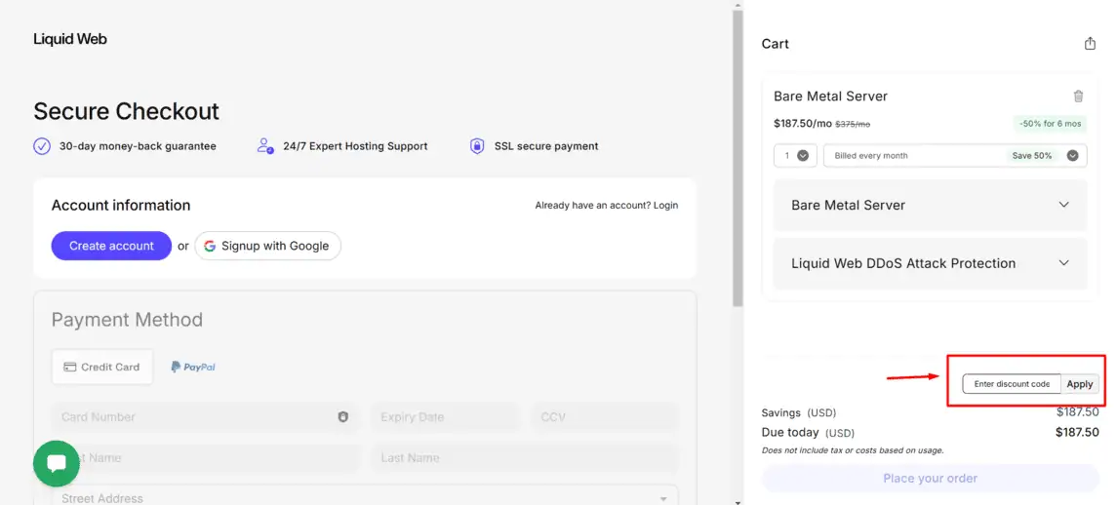Click the -50% for 6 mos badge
Image resolution: width=1117 pixels, height=505 pixels.
[x=1050, y=123]
